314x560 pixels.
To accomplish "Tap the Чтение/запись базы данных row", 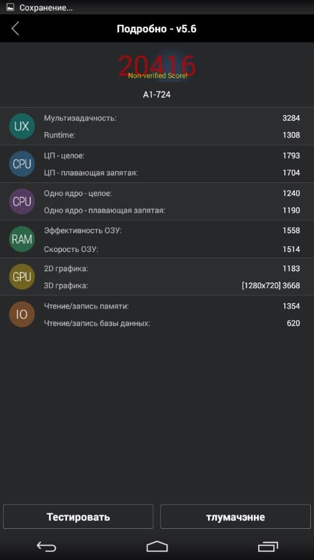I will (x=172, y=323).
